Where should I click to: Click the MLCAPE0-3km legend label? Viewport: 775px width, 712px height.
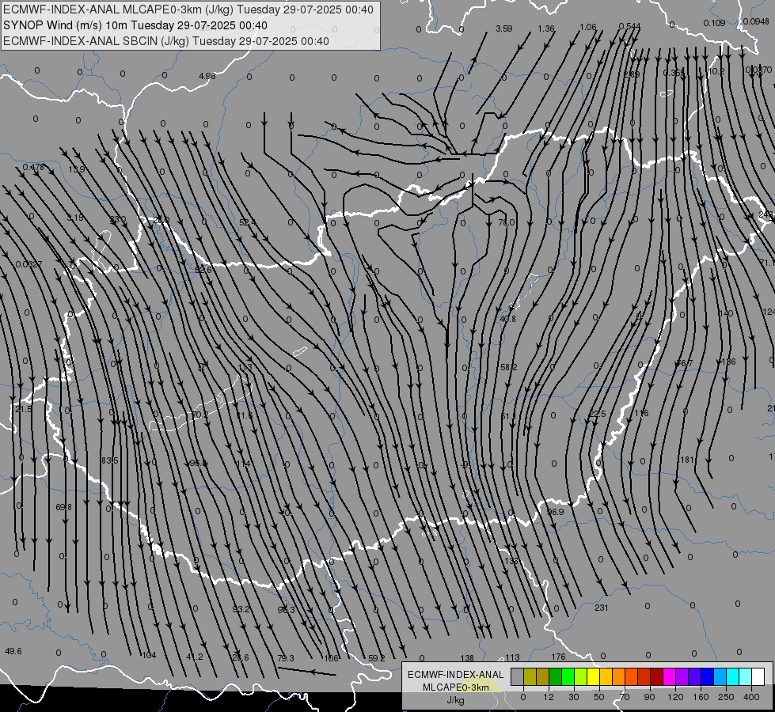coord(455,687)
